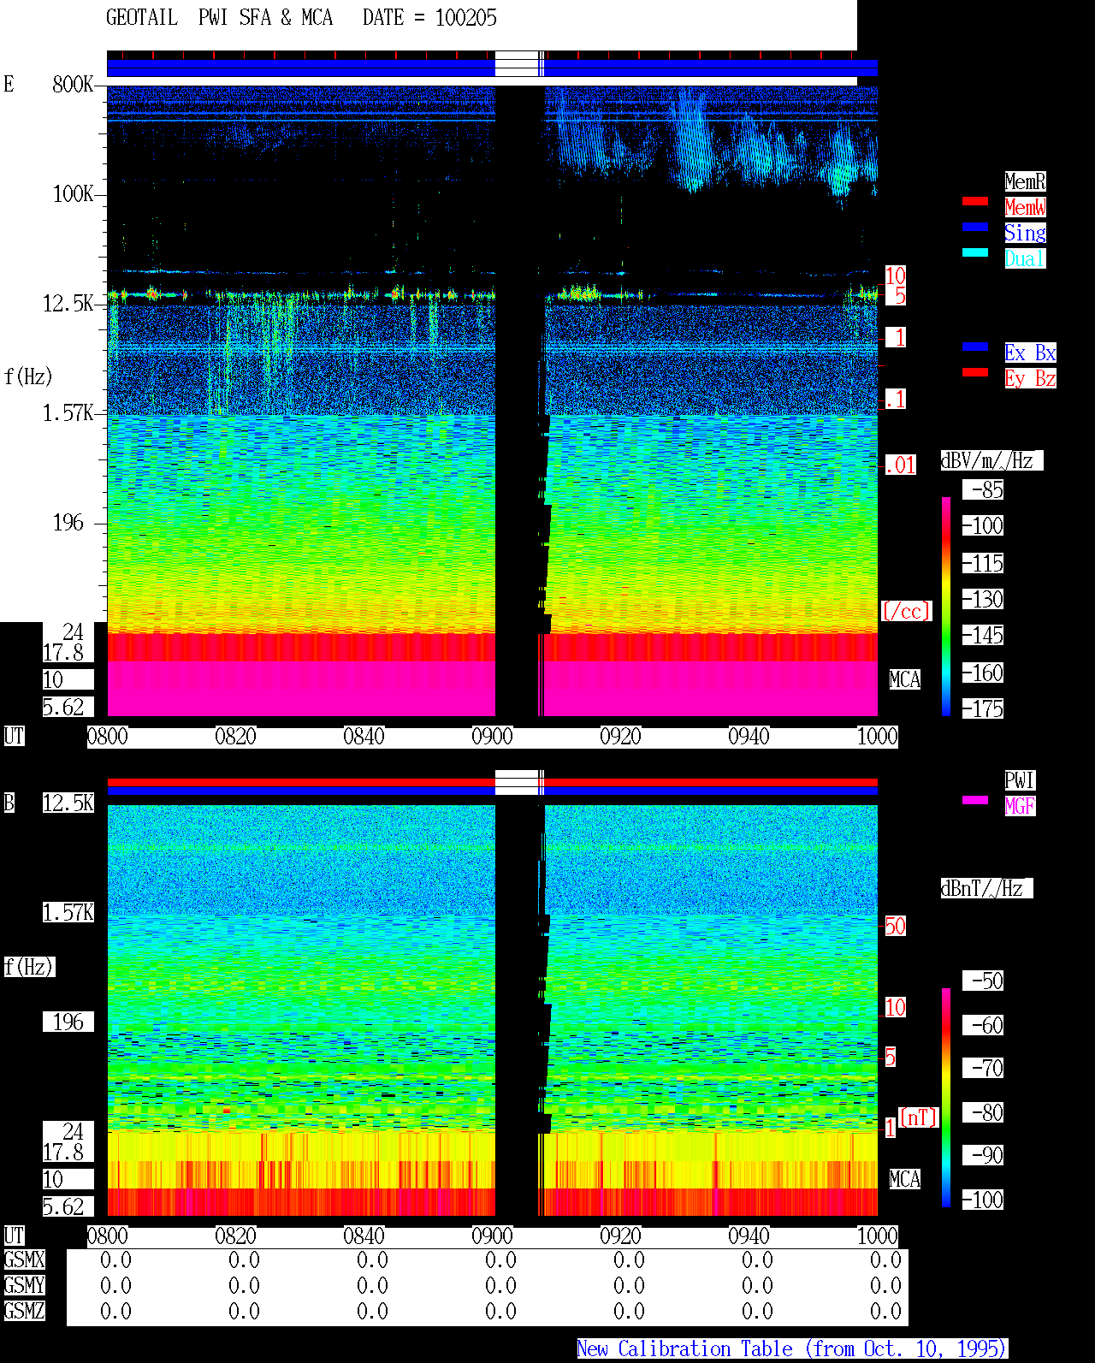Click the "MGF" legend label

(x=1020, y=806)
